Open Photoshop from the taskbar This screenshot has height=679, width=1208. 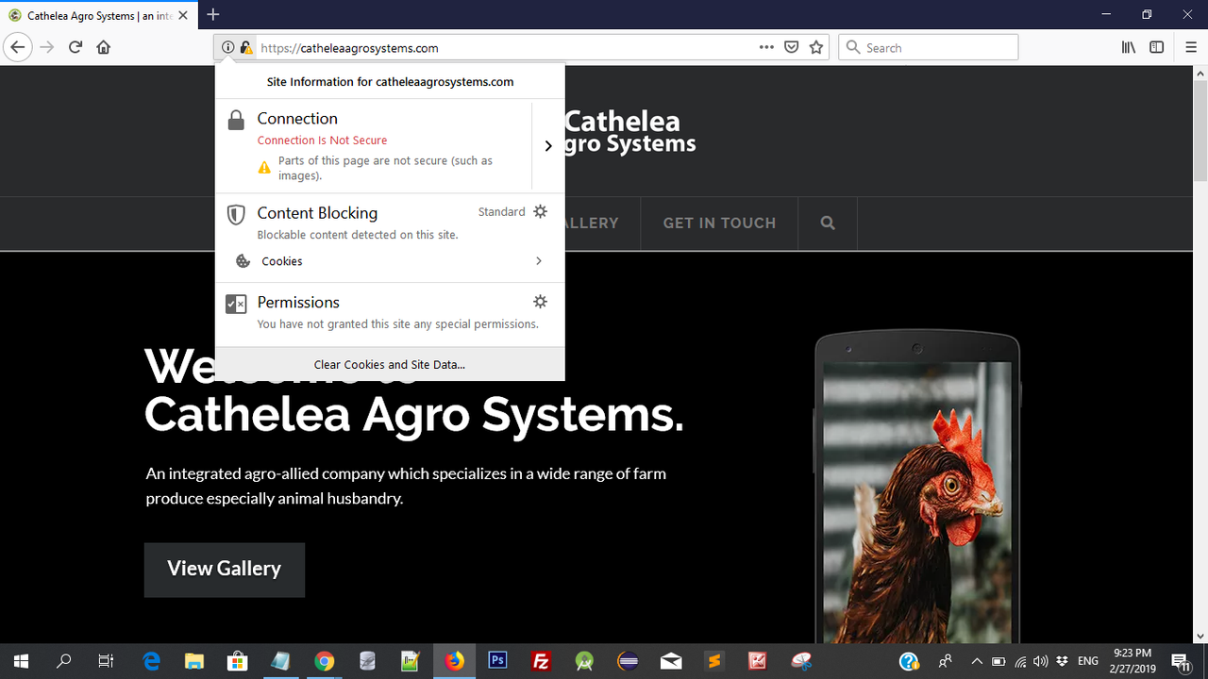497,661
